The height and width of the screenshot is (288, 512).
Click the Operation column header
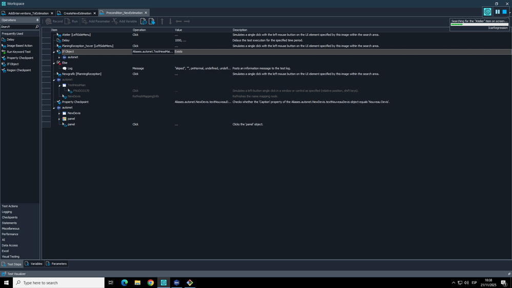[x=139, y=30]
